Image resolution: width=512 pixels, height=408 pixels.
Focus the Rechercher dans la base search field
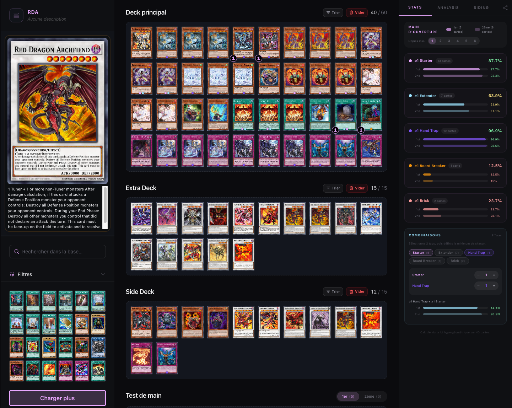(x=58, y=252)
